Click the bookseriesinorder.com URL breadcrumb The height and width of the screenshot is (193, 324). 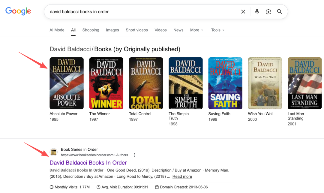(x=94, y=155)
